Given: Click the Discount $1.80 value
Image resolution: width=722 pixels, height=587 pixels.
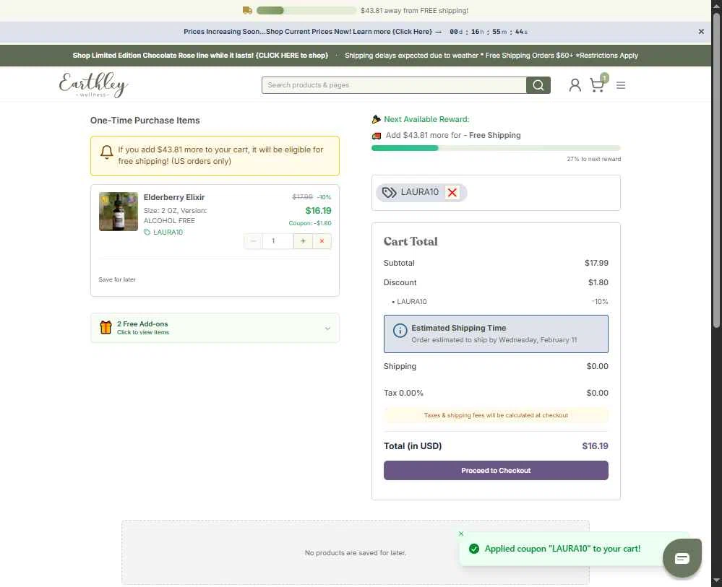Looking at the screenshot, I should click(x=598, y=282).
